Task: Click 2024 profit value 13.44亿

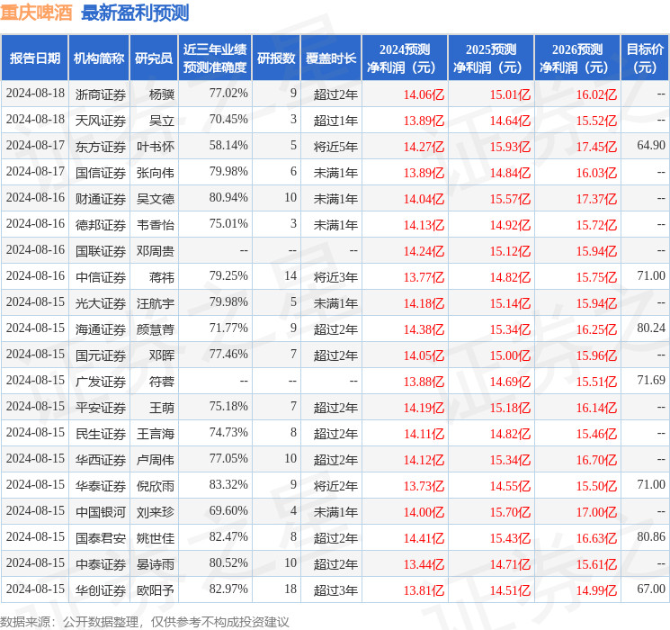Action: tap(424, 564)
